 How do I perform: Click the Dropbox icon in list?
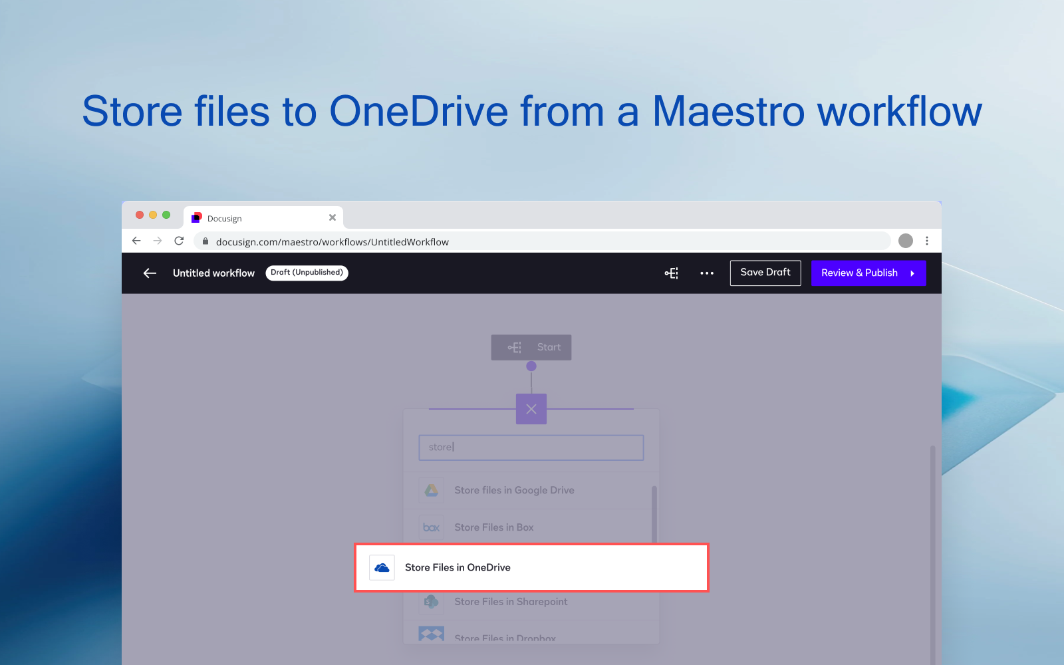pyautogui.click(x=432, y=634)
